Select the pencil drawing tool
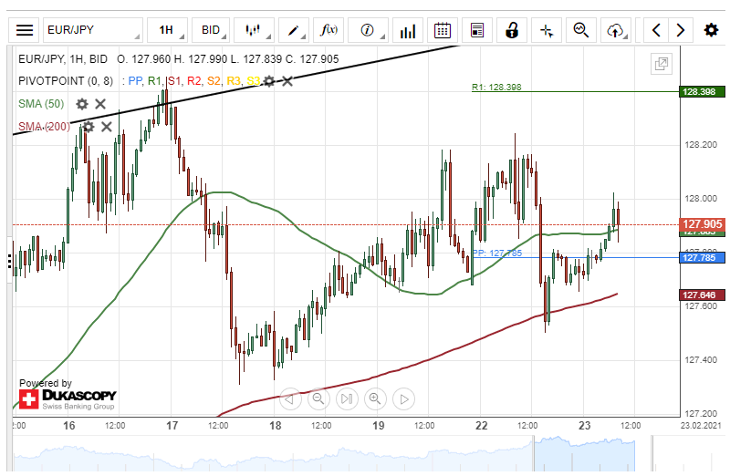730x476 pixels. (294, 31)
